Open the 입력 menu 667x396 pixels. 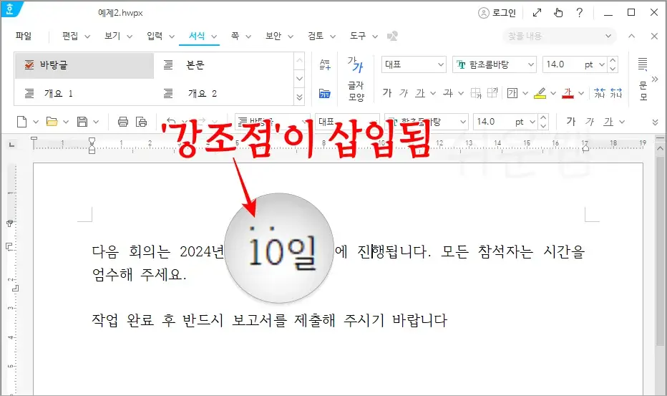tap(155, 37)
